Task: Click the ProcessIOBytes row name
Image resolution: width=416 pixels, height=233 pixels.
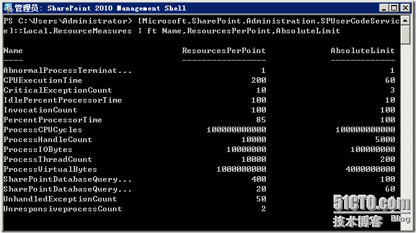Action: coord(38,150)
